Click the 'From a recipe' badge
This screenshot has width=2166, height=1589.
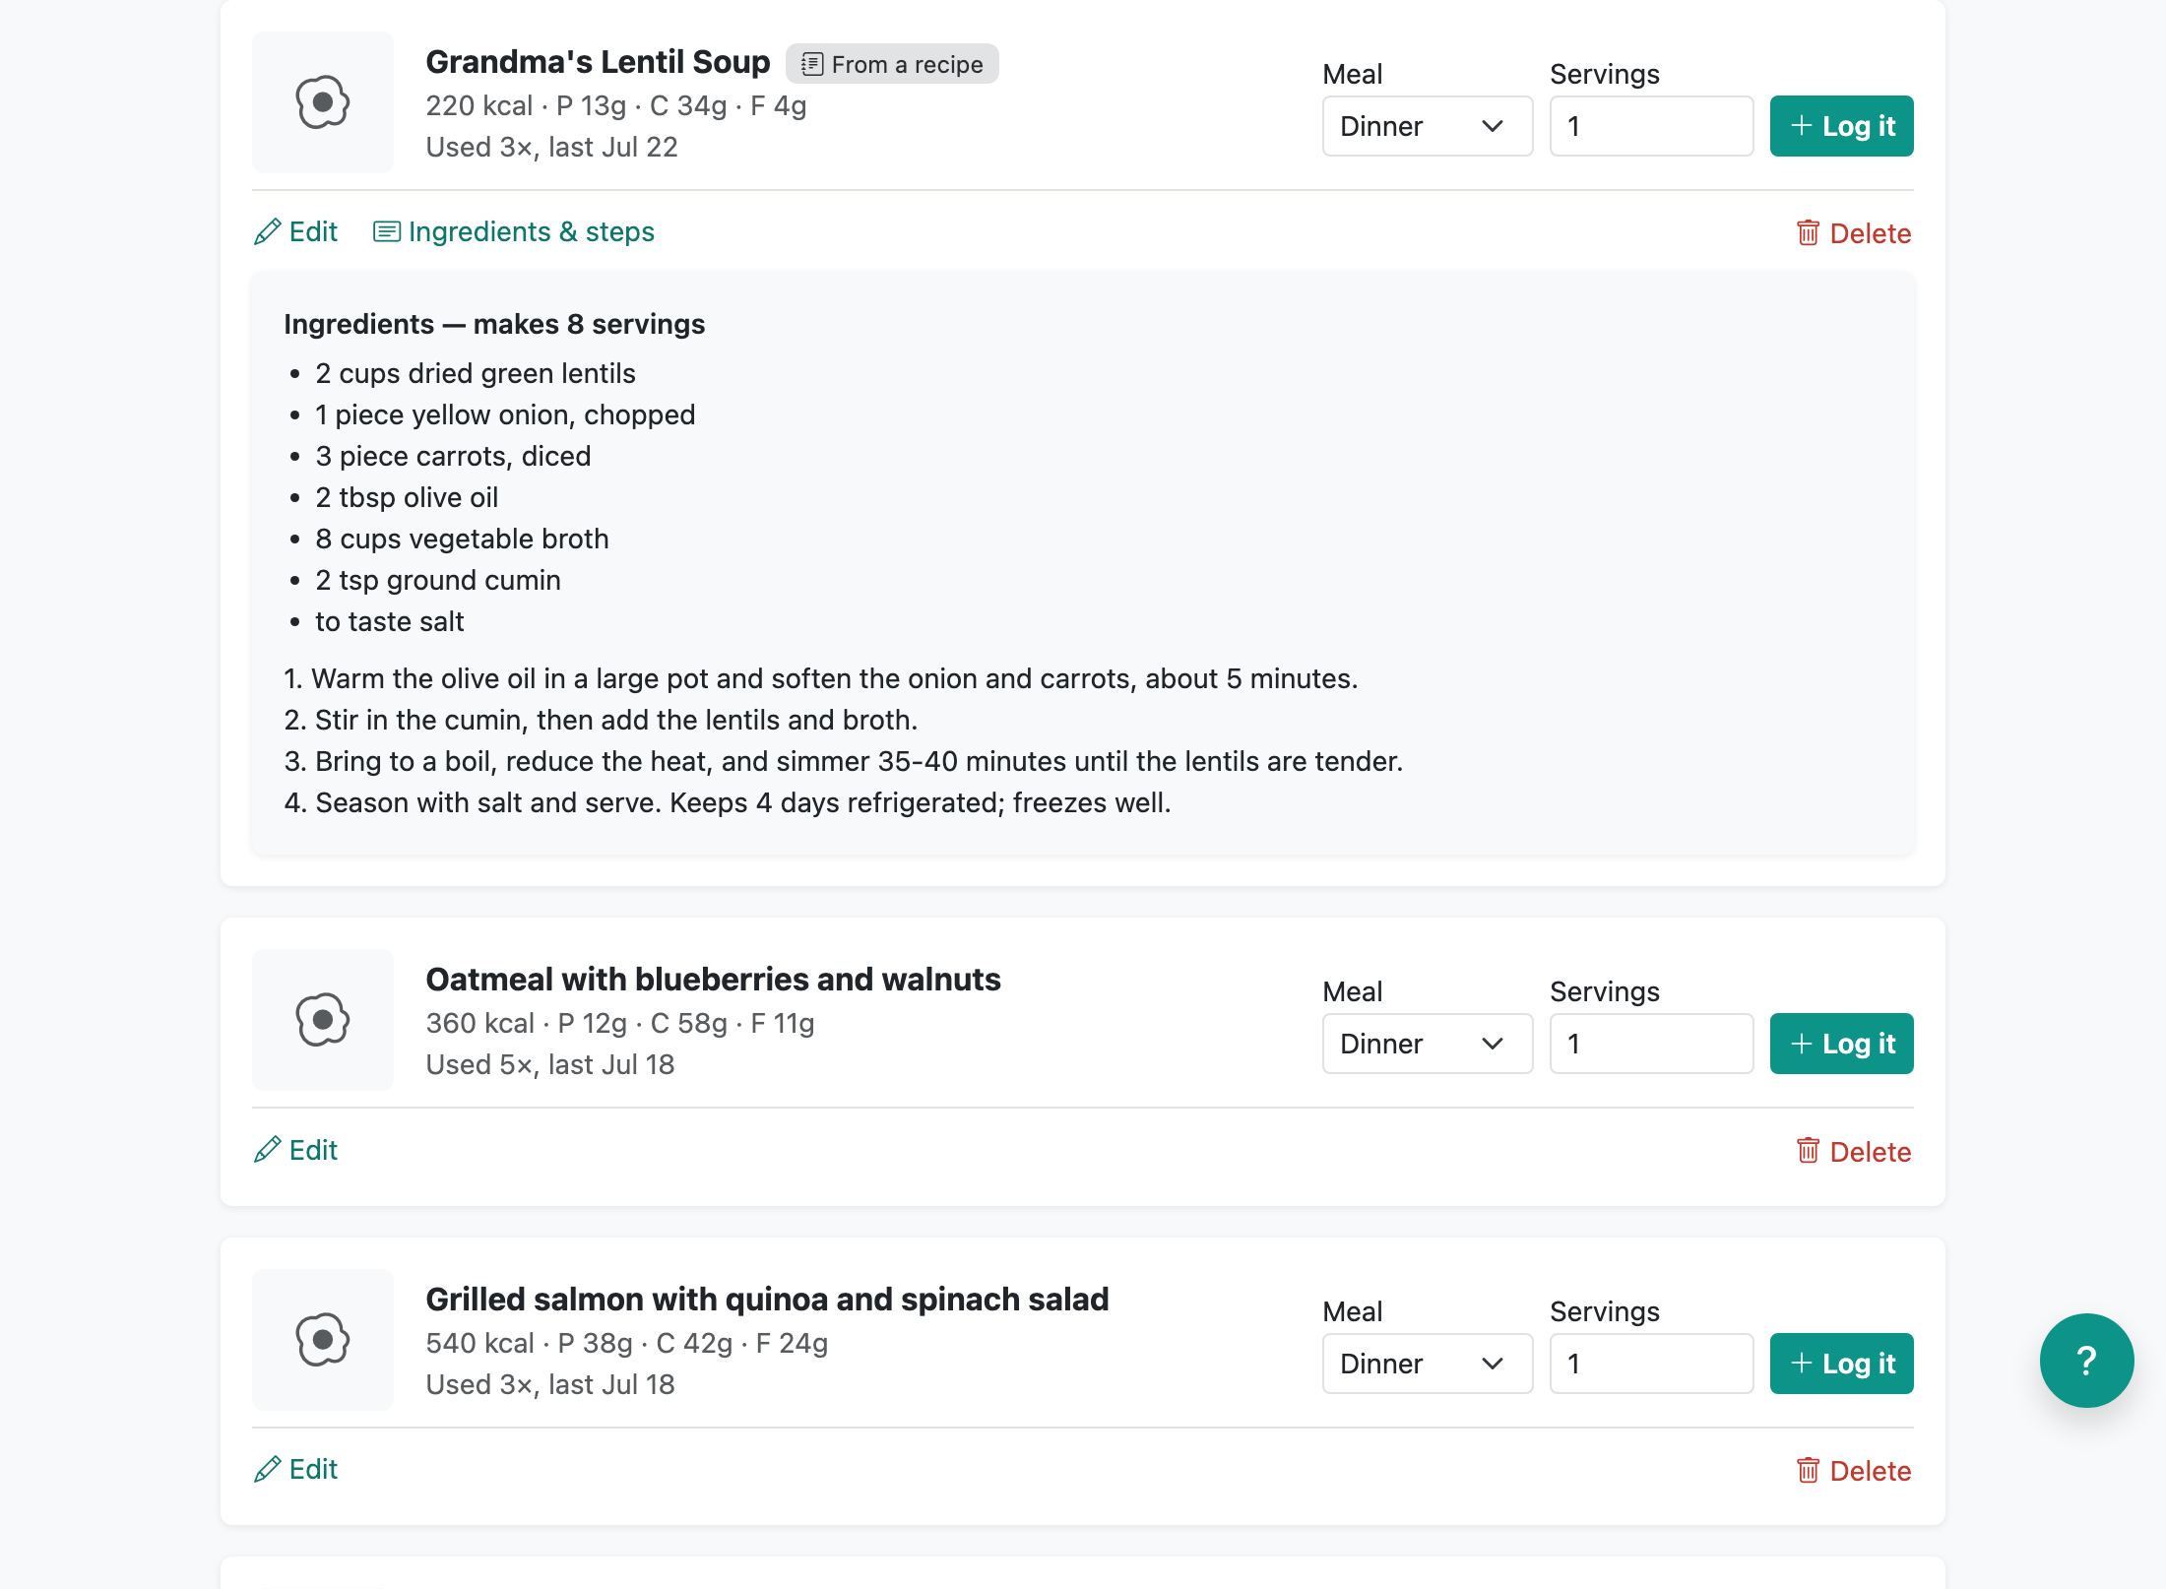(892, 64)
